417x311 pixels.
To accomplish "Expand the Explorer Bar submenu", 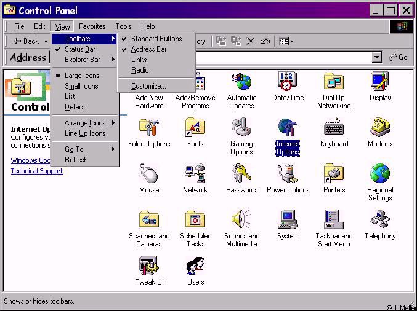I will pyautogui.click(x=84, y=60).
